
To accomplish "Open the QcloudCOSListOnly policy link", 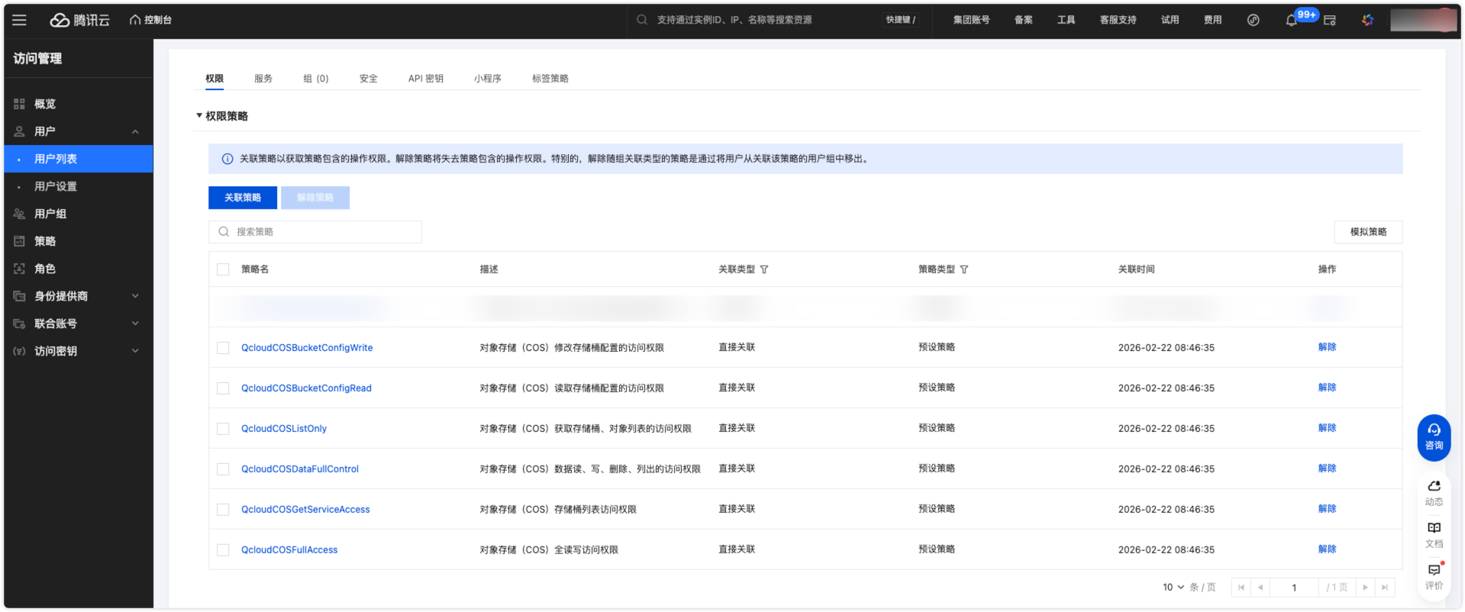I will click(284, 429).
